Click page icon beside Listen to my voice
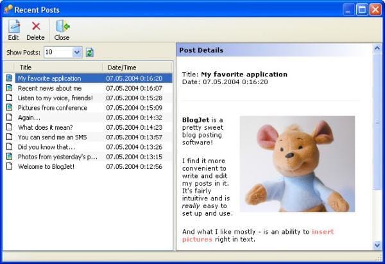Viewport: 385px width, 264px height. coord(10,98)
